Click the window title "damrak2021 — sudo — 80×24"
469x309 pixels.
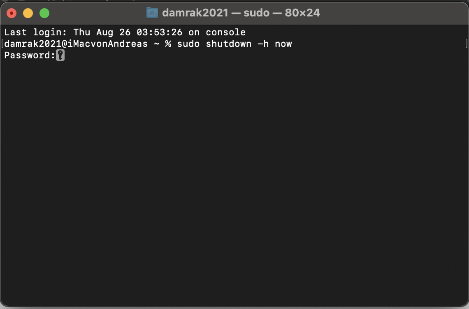[241, 13]
